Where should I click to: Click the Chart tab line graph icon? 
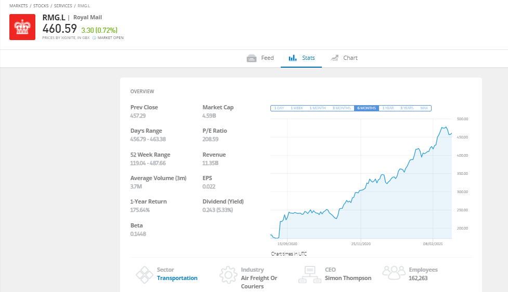click(334, 58)
